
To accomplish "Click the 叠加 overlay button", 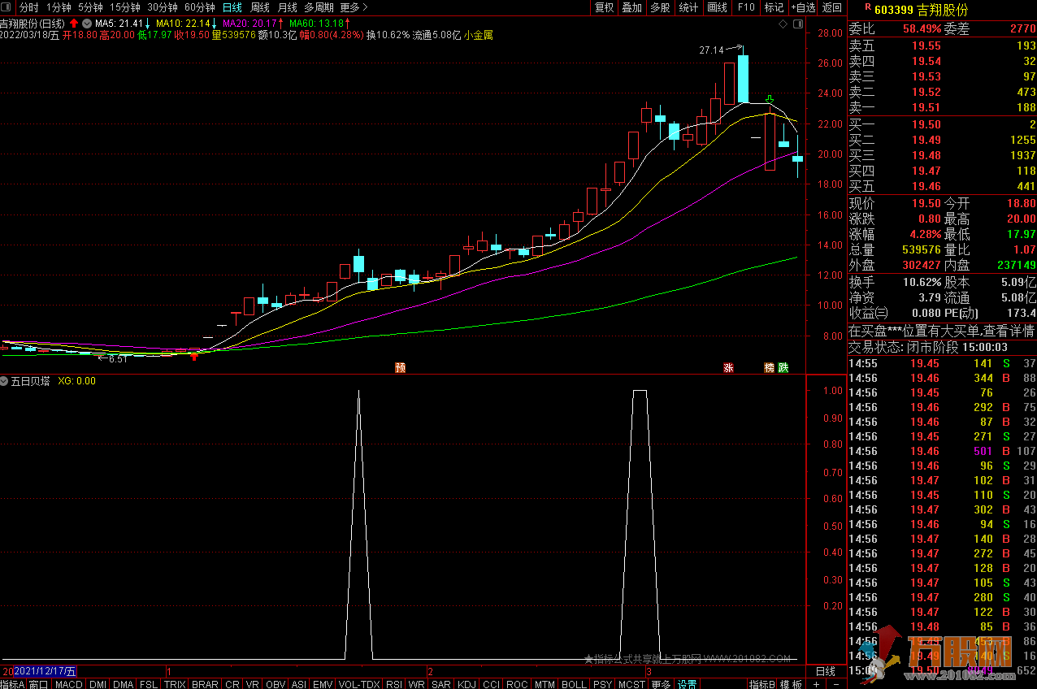I will pyautogui.click(x=631, y=7).
